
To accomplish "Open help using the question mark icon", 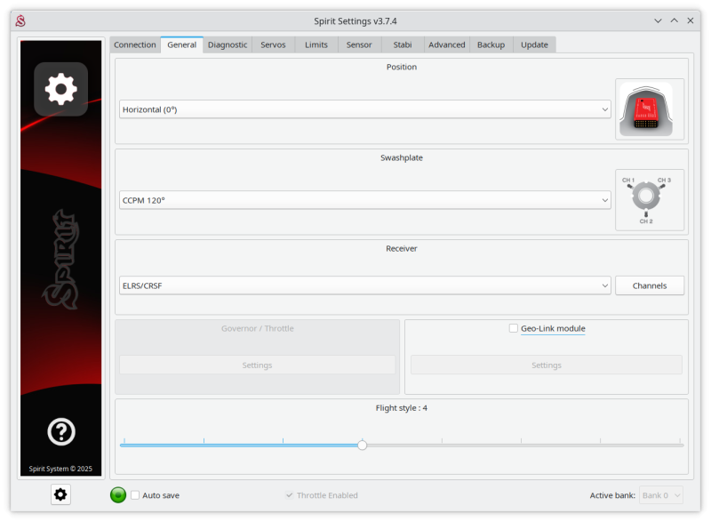I will point(60,433).
